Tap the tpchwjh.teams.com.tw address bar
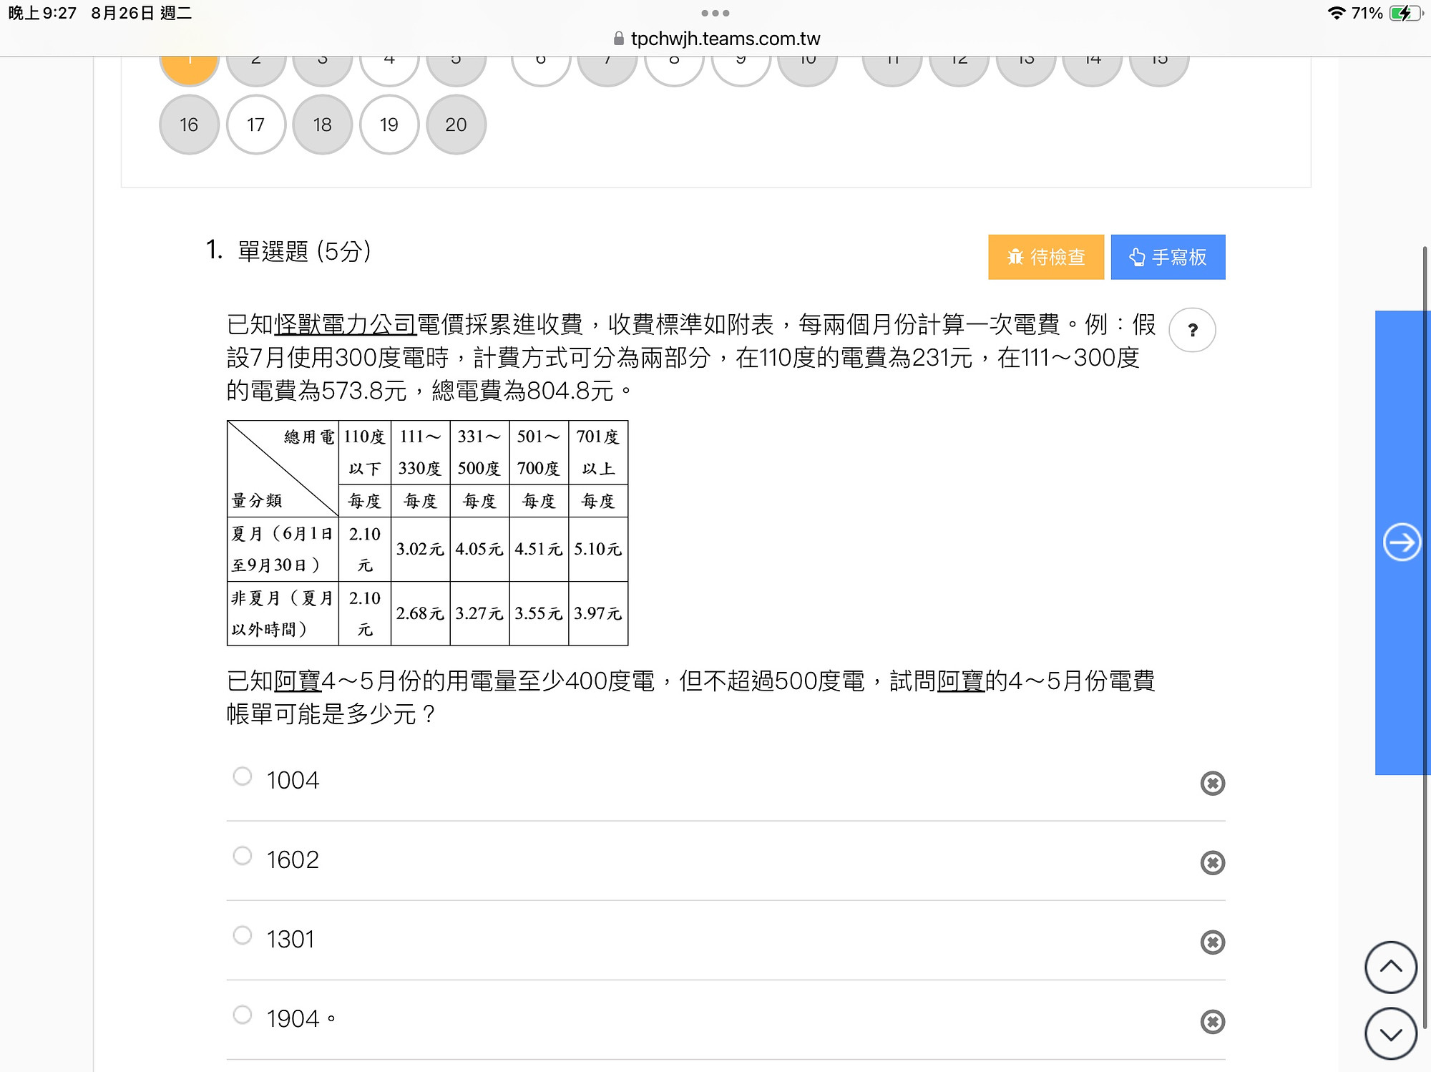 point(716,39)
